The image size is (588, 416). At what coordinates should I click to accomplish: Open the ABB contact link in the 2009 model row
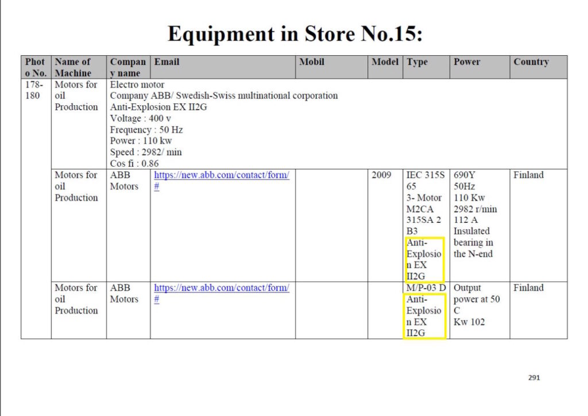[221, 180]
